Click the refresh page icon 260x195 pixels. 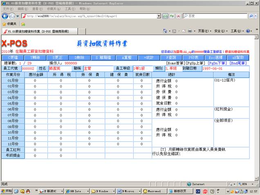[172, 16]
